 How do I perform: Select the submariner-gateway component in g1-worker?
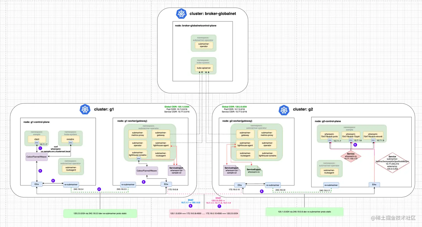tap(161, 134)
